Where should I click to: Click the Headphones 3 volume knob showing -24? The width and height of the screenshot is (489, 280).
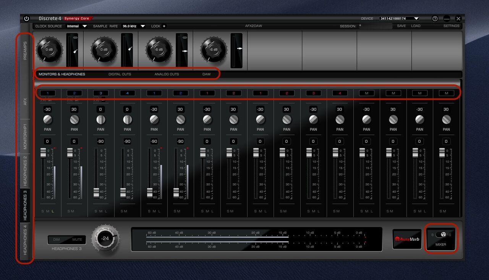coord(105,238)
